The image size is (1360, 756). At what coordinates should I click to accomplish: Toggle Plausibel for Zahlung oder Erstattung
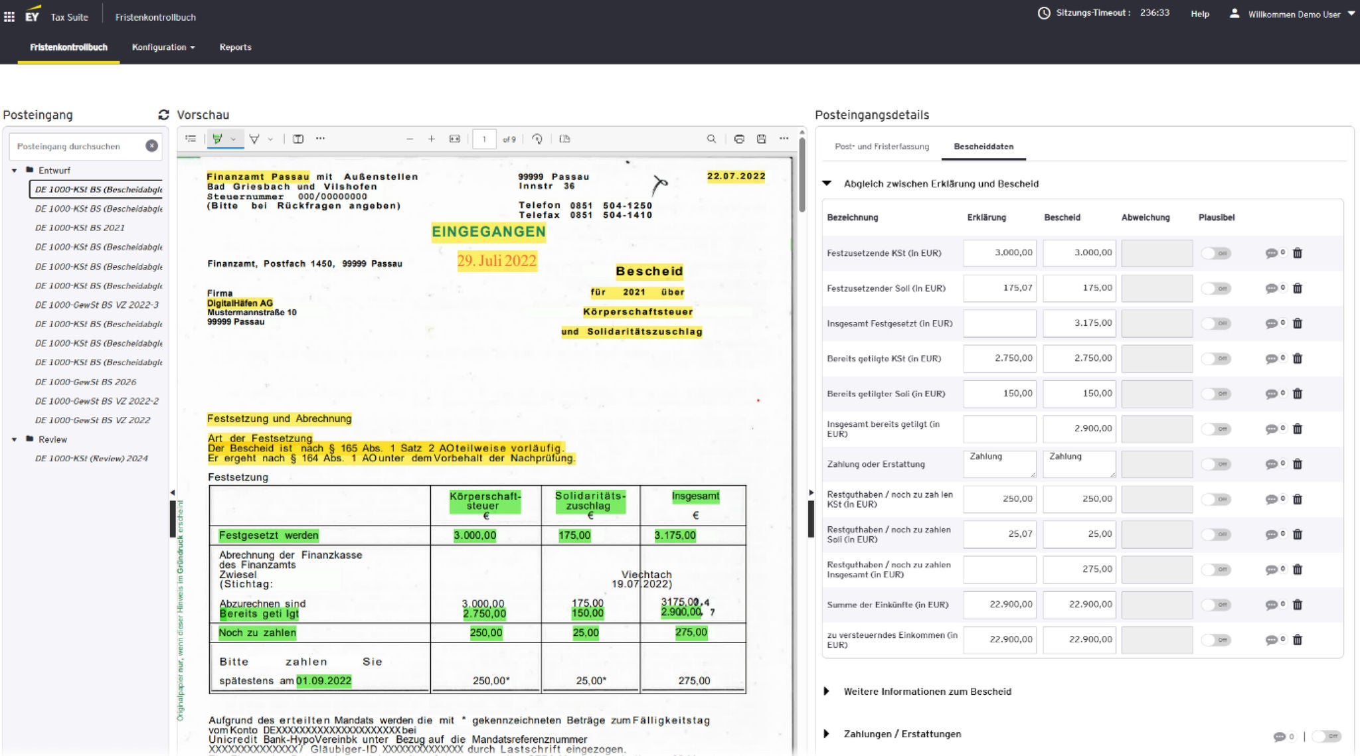(x=1216, y=464)
